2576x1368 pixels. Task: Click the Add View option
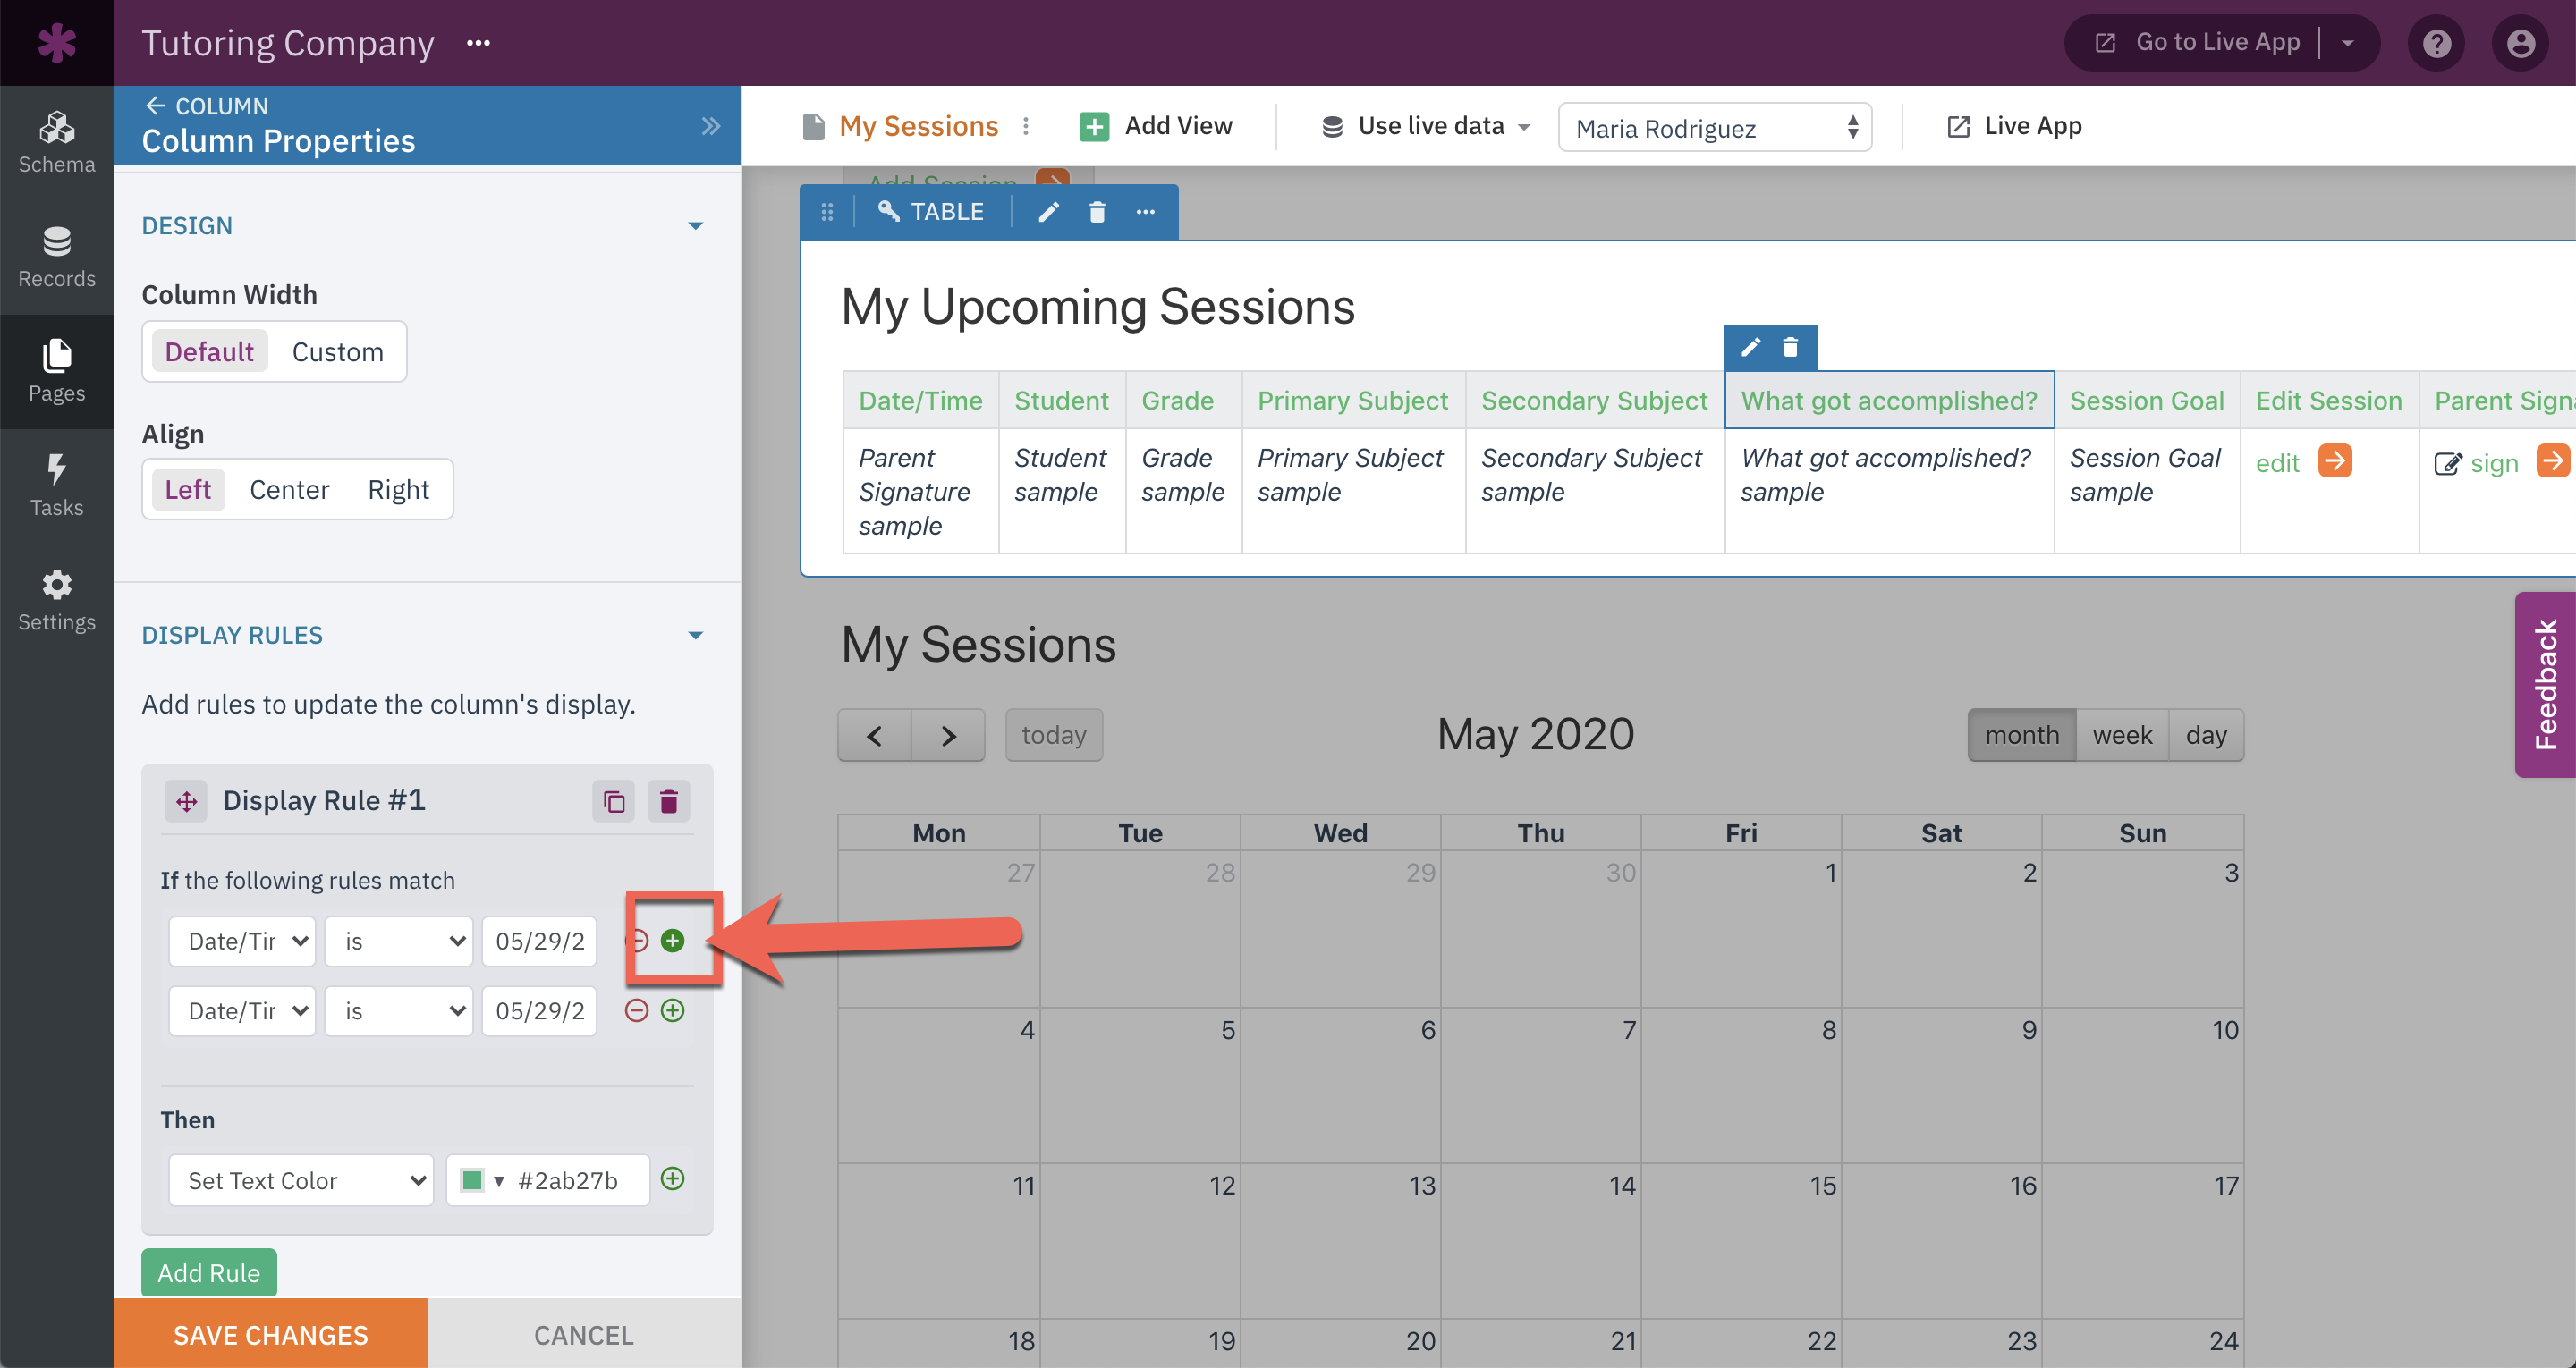click(1156, 126)
